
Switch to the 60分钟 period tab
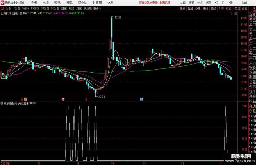click(55, 8)
